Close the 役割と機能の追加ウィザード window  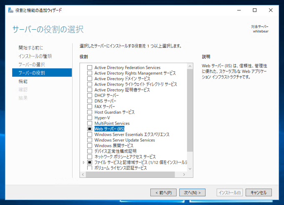coord(271,10)
